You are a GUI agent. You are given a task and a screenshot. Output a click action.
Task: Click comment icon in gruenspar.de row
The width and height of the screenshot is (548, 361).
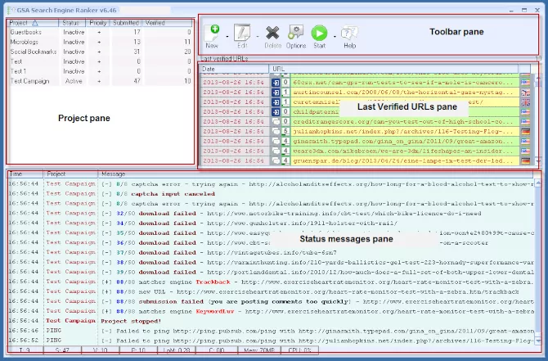coord(276,161)
